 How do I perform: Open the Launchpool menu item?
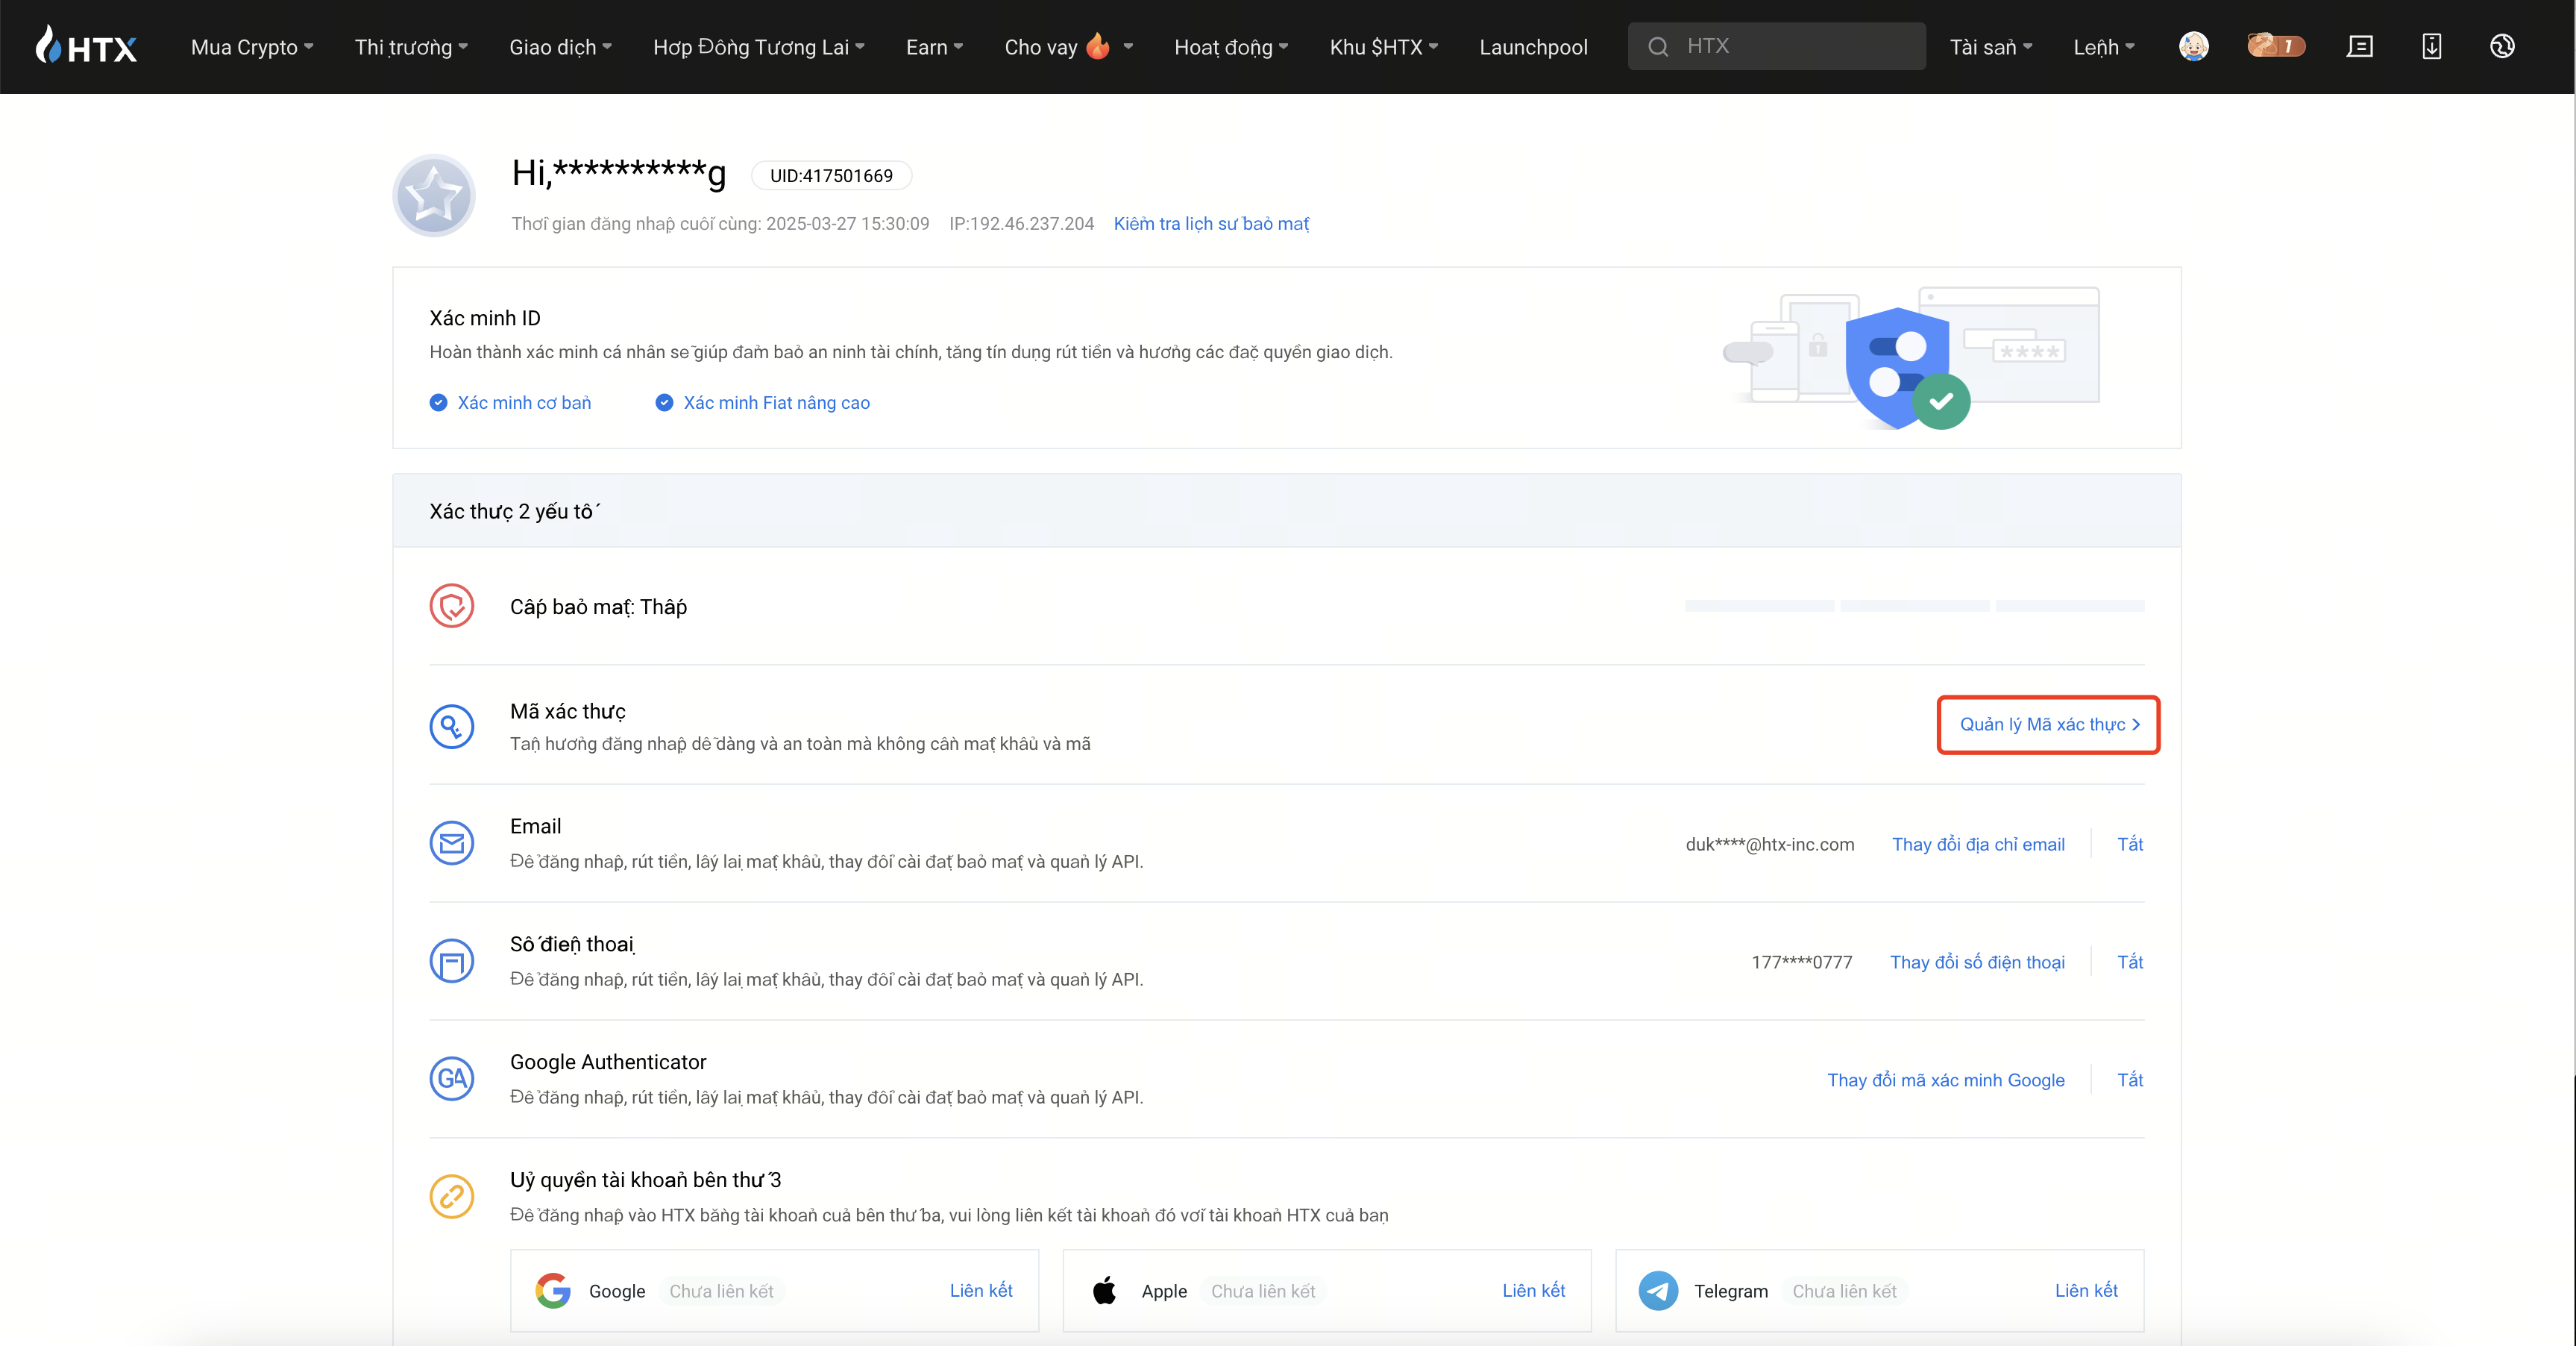[1533, 47]
